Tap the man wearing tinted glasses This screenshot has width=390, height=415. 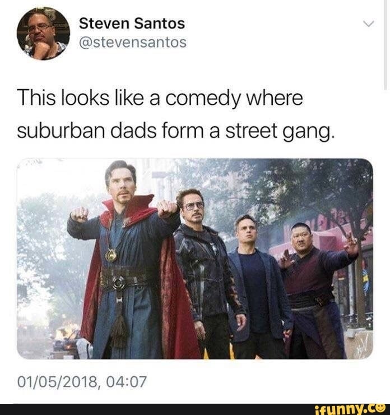(209, 273)
